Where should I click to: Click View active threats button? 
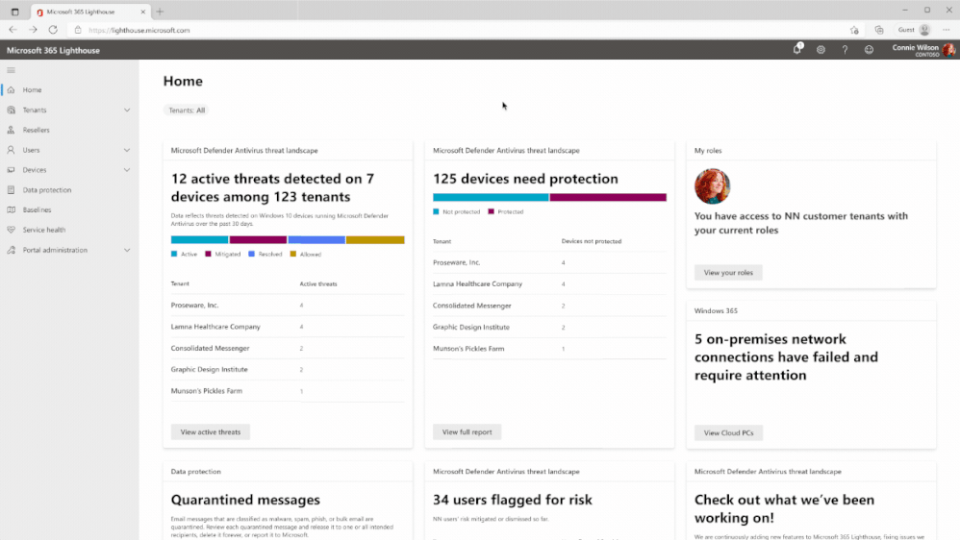click(x=211, y=431)
